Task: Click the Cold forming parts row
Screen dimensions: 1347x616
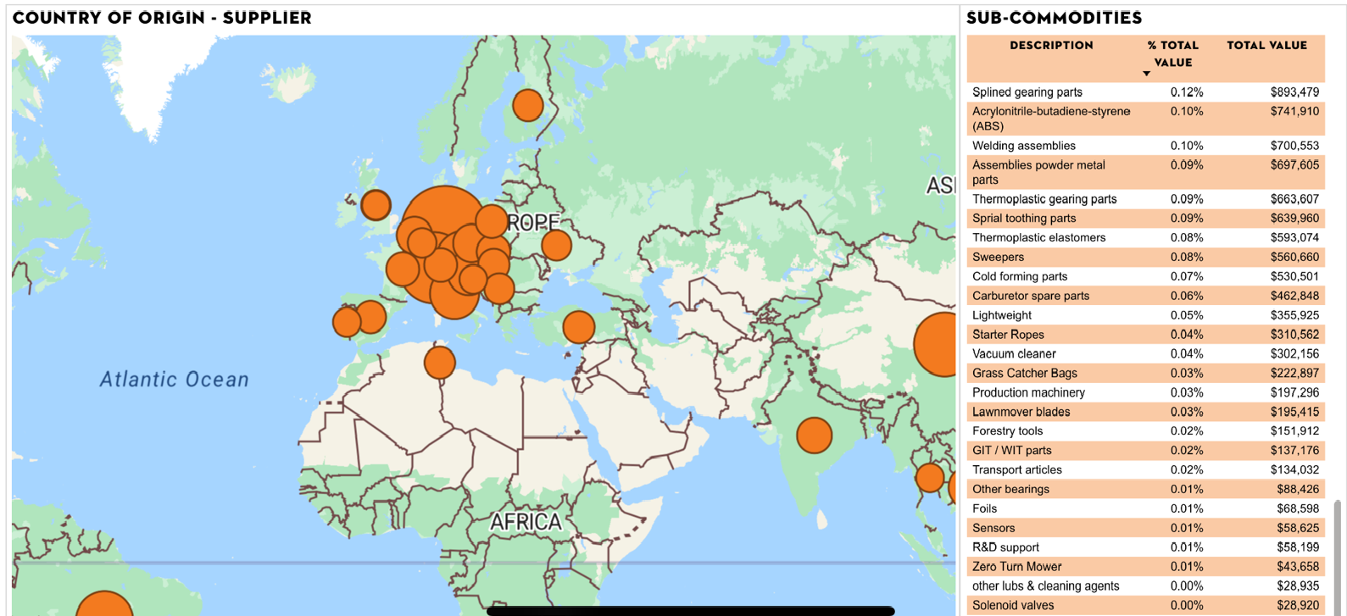Action: point(1145,276)
